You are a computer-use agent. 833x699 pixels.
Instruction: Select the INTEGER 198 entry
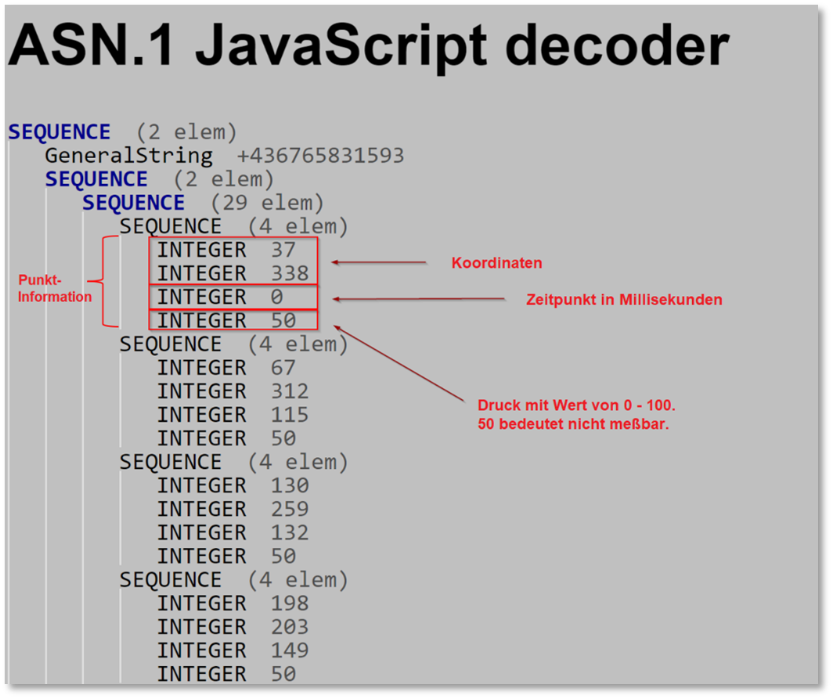point(233,604)
